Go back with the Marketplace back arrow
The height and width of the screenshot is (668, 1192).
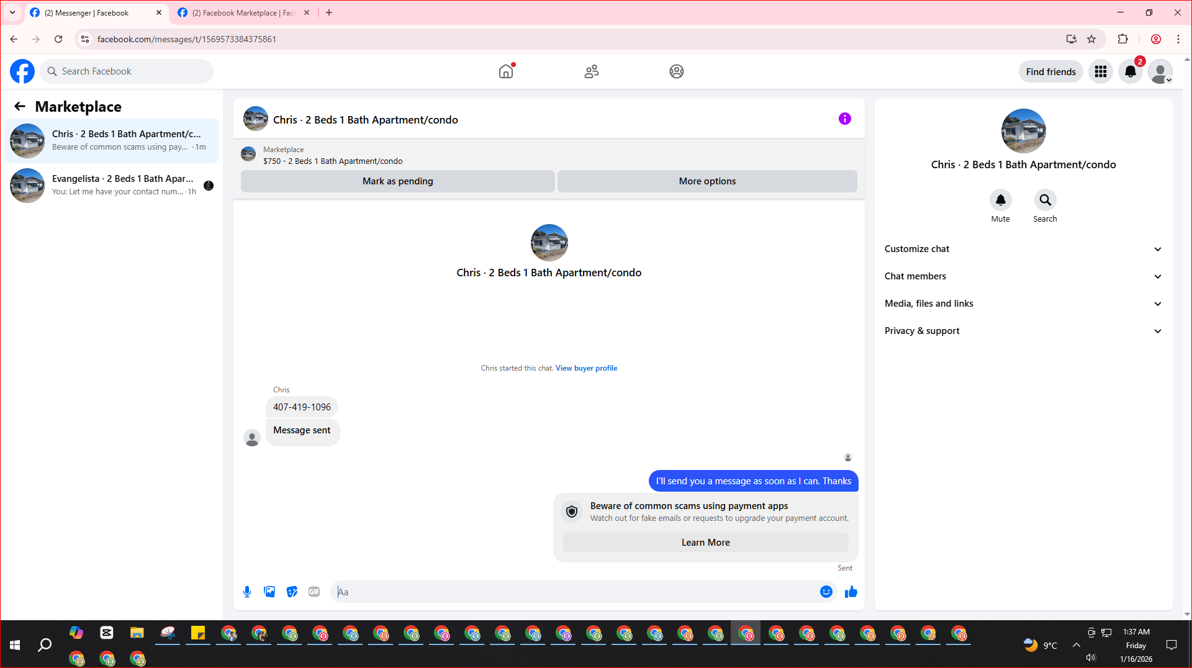20,106
